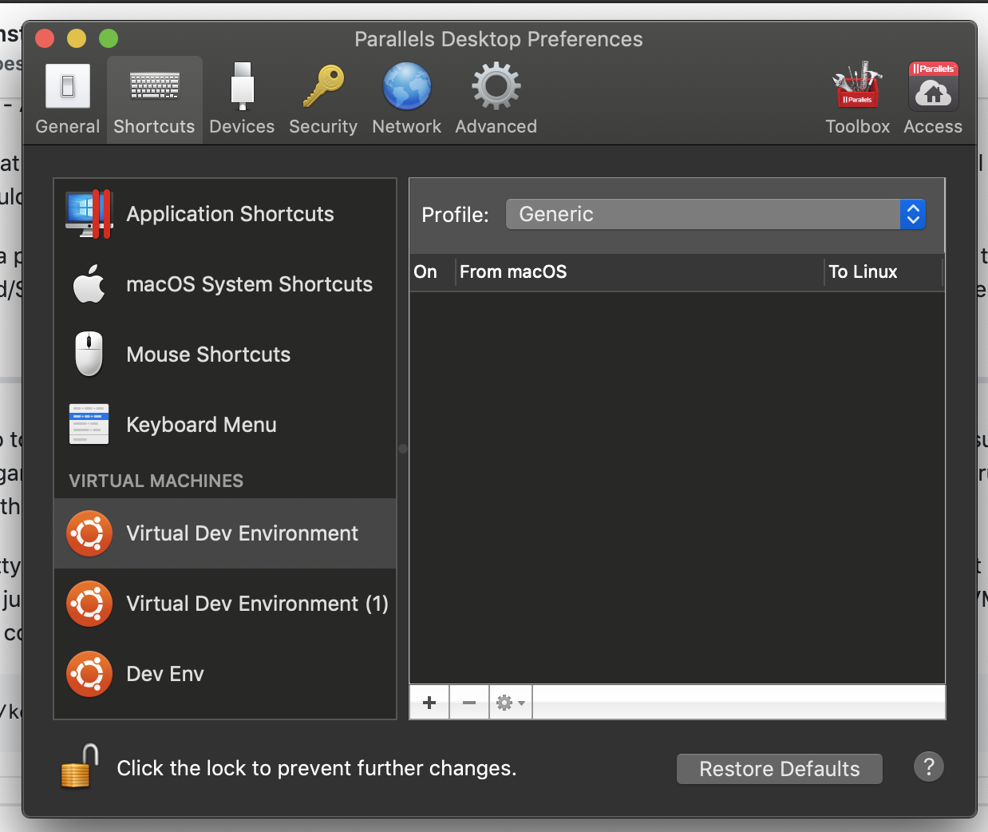Click the Keyboard Menu list icon
The width and height of the screenshot is (988, 832).
[89, 424]
